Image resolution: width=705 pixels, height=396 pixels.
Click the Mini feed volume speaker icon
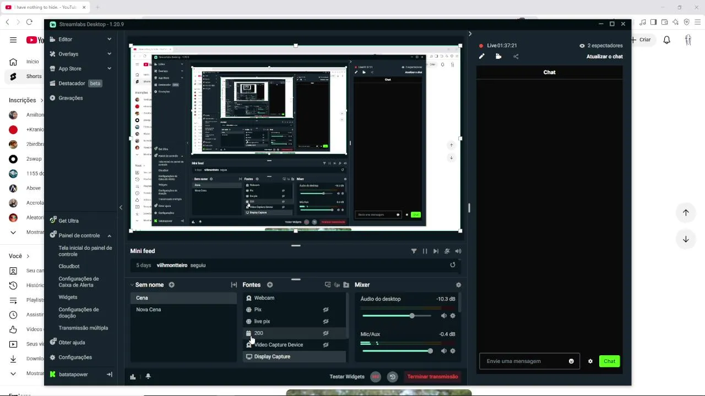pyautogui.click(x=458, y=251)
